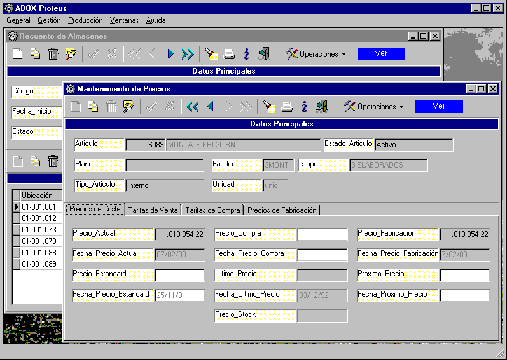This screenshot has width=507, height=360.
Task: Click the Precio_Estandard input field
Action: point(180,275)
